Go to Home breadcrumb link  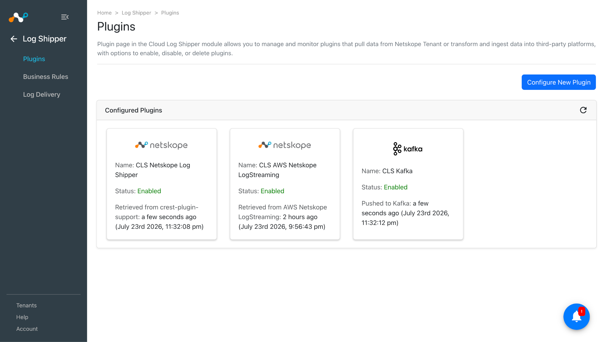[x=104, y=13]
